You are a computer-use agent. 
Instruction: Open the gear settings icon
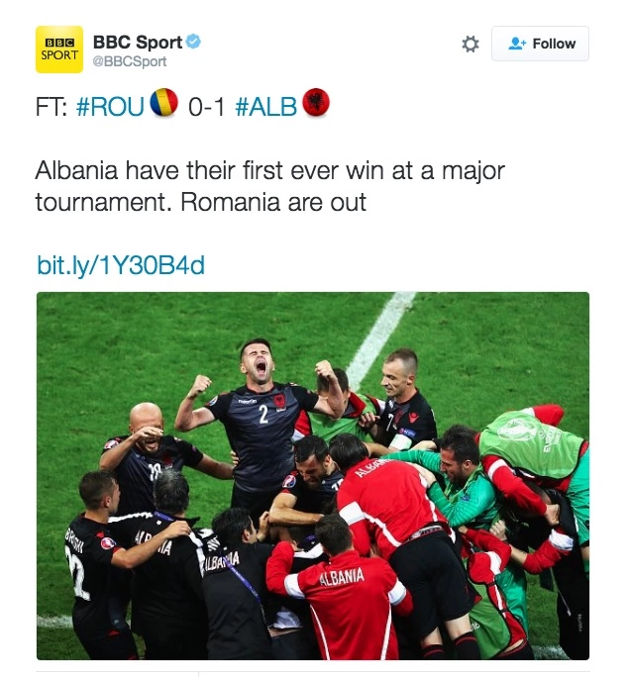pos(471,44)
